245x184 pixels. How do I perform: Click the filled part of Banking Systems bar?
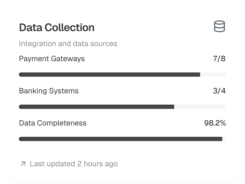(x=96, y=107)
